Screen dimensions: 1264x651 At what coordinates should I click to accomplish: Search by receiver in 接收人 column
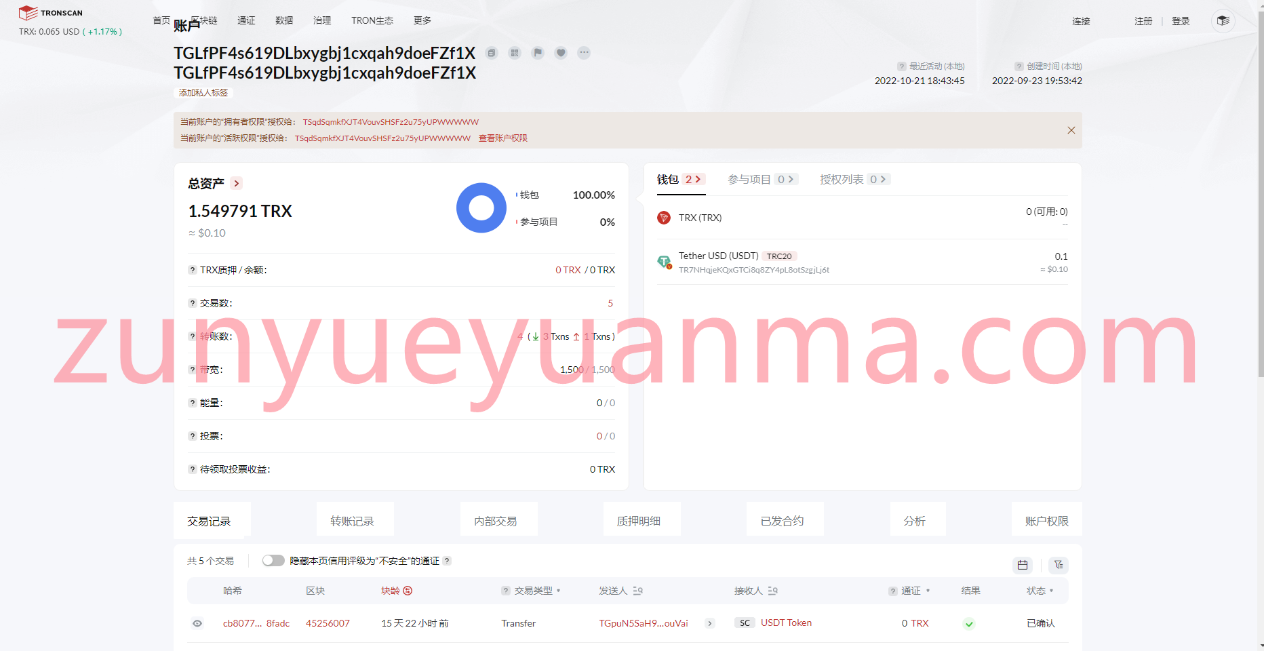(772, 591)
